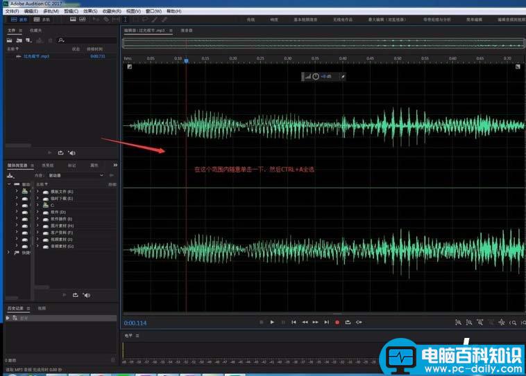The height and width of the screenshot is (376, 526).
Task: Switch to the 视频 tab beside History
Action: click(x=42, y=308)
